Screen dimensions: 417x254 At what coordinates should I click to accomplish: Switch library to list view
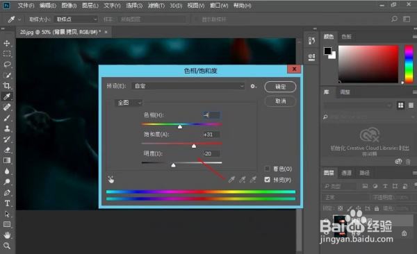click(411, 105)
